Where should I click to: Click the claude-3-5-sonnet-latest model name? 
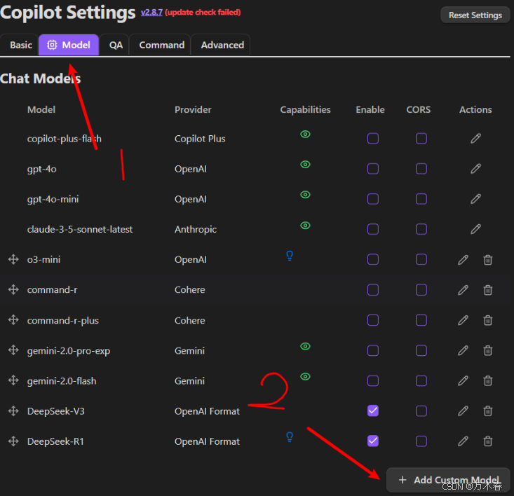[x=80, y=229]
